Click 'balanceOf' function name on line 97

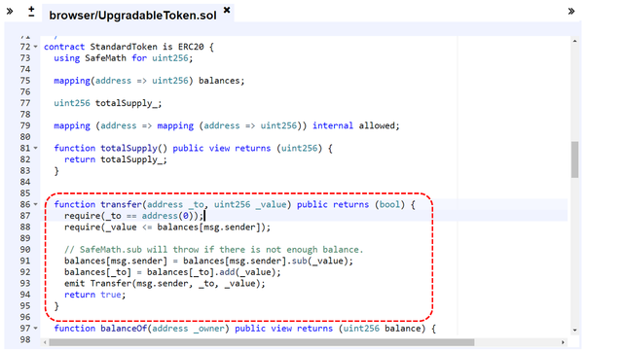point(124,329)
